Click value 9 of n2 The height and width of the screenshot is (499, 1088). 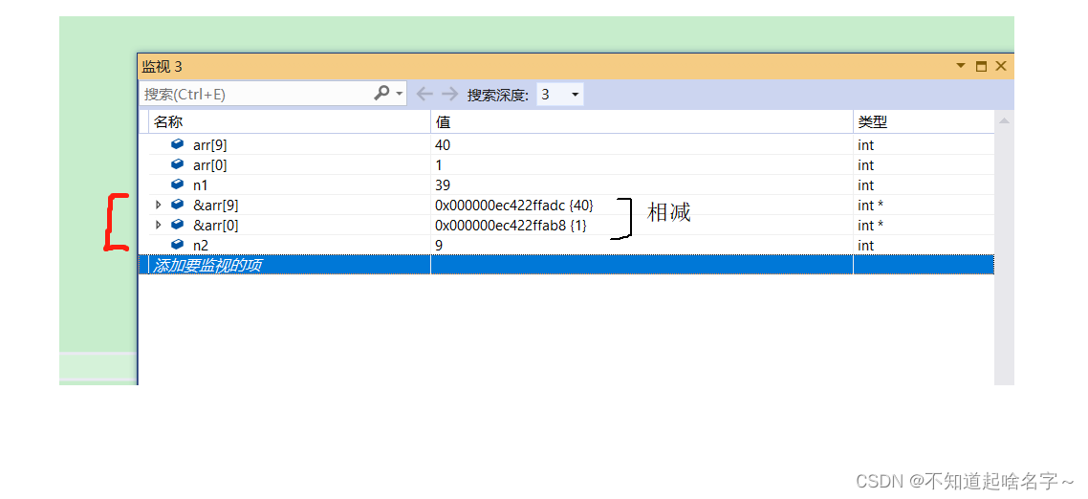click(x=439, y=245)
